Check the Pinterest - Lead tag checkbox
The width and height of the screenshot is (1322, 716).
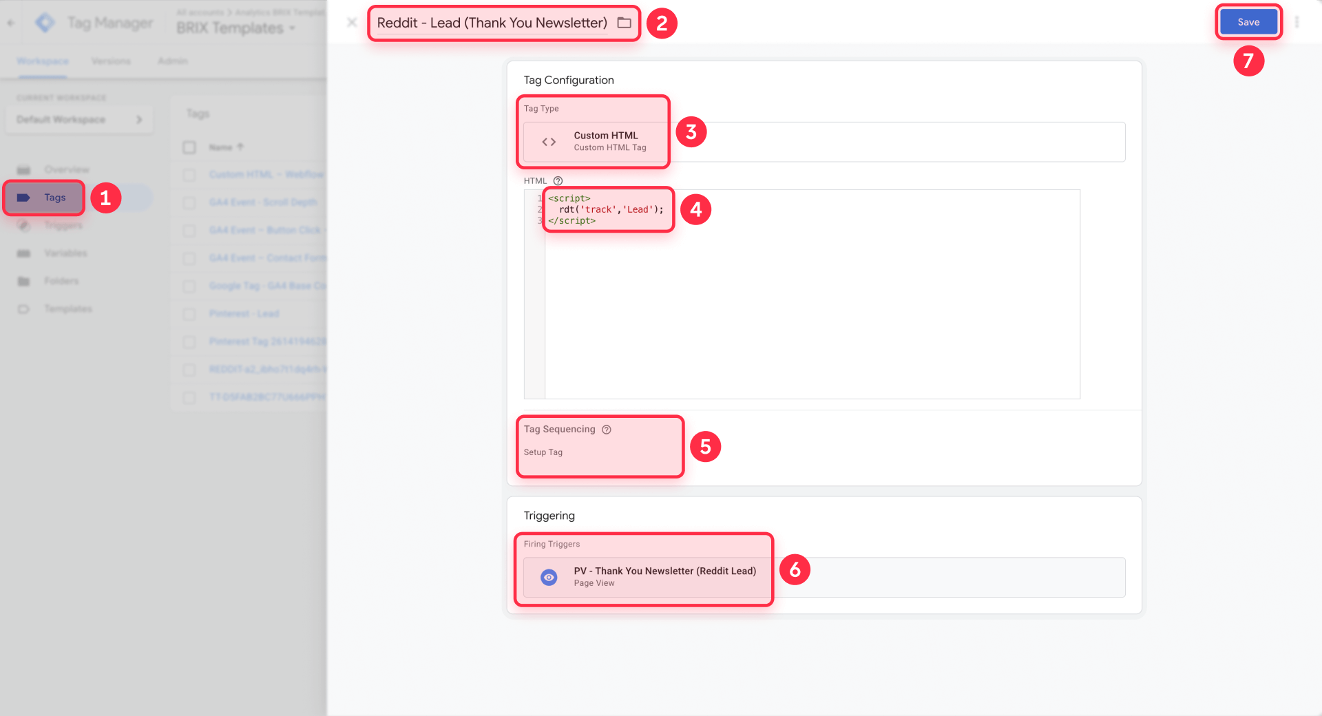click(189, 314)
